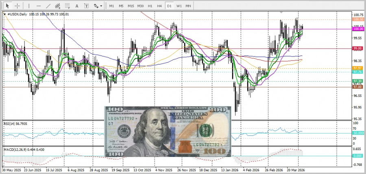Select the horizontal line tool
Viewport: 366px width, 174px height.
tap(39, 6)
